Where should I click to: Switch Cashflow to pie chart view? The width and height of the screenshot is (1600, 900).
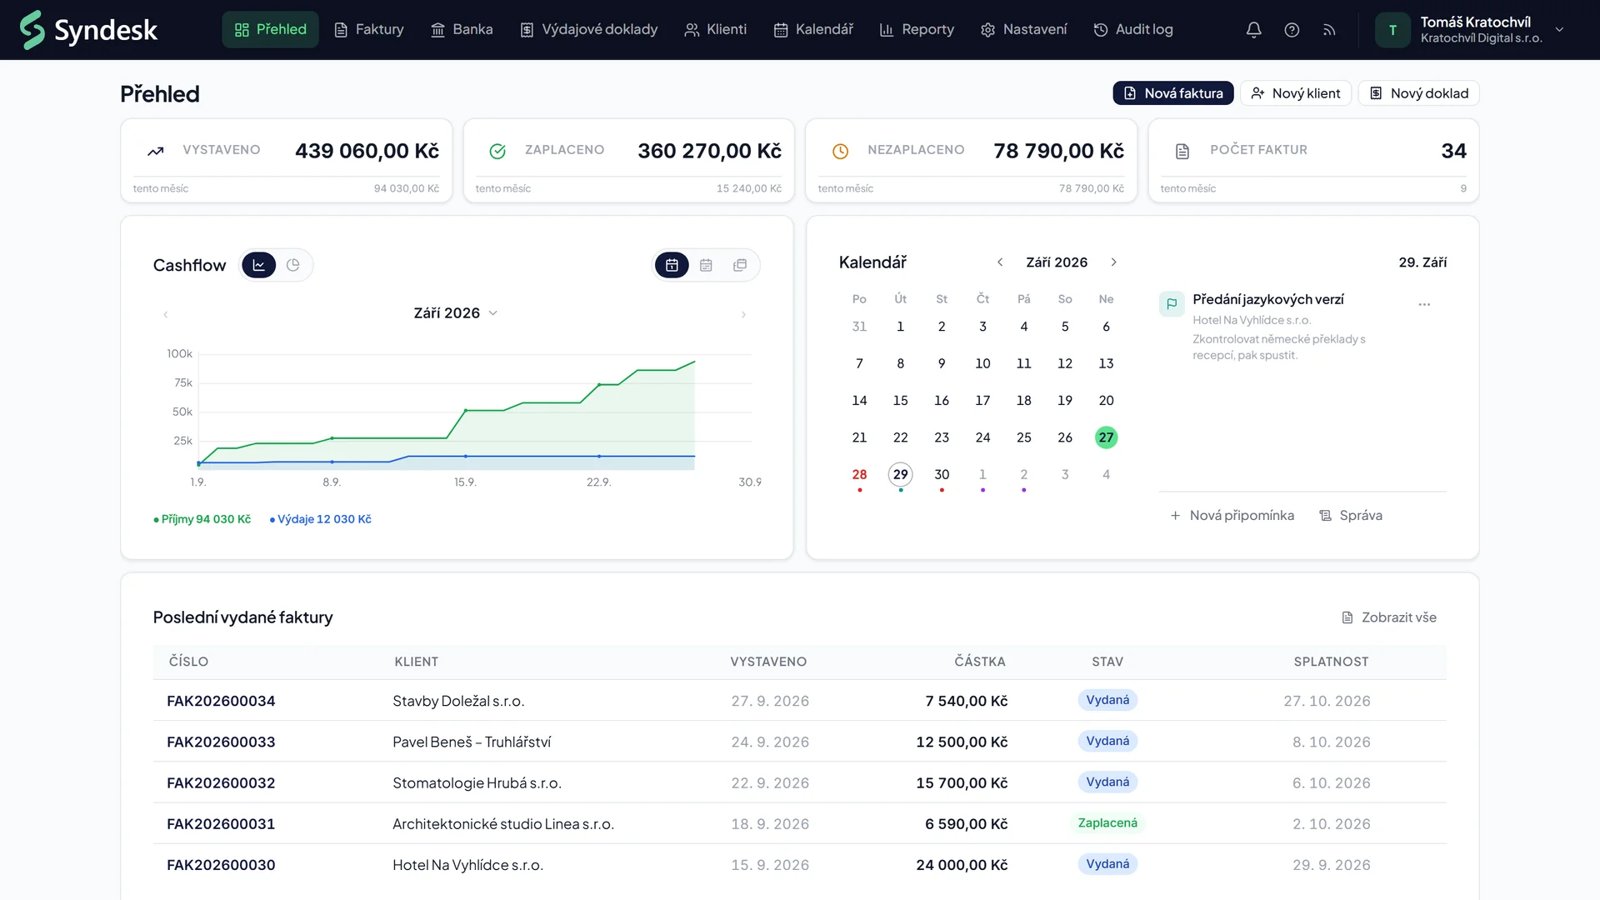pos(292,265)
